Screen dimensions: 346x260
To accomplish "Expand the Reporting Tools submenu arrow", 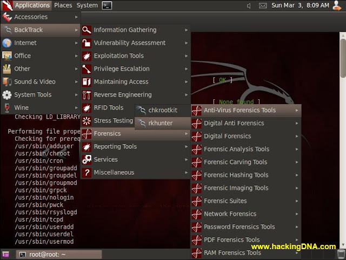I will click(x=187, y=147).
